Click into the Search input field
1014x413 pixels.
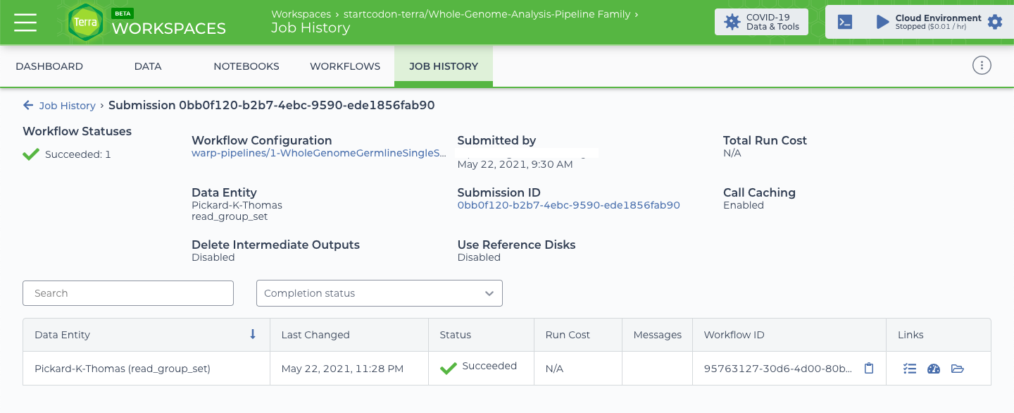[x=128, y=293]
